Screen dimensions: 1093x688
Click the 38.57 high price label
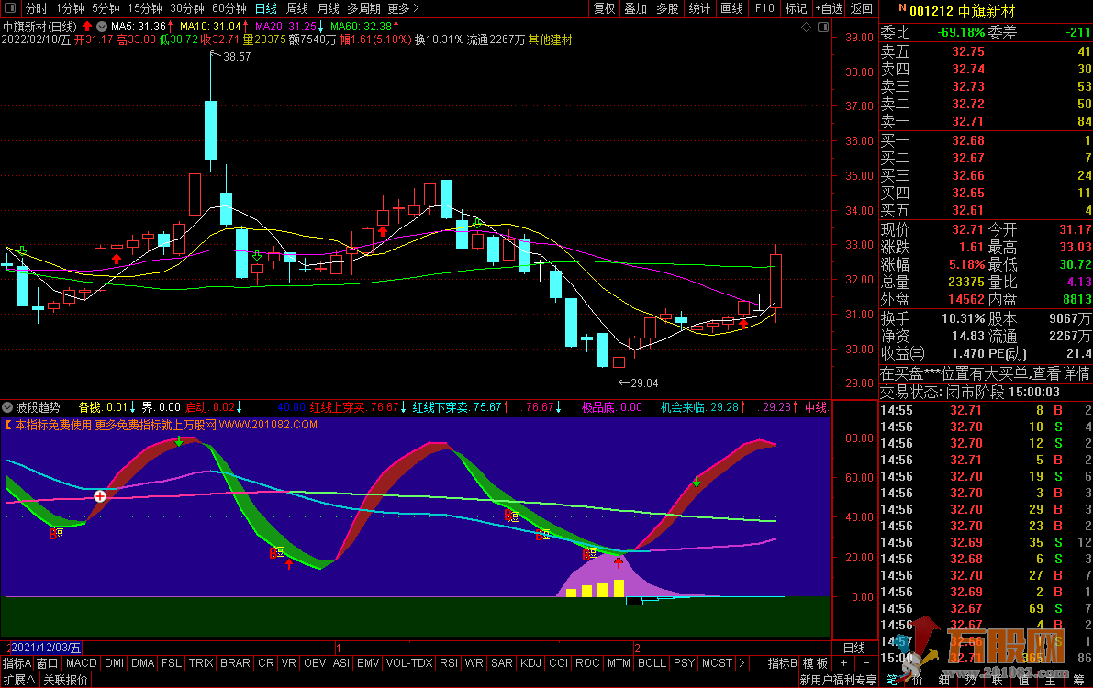coord(237,57)
